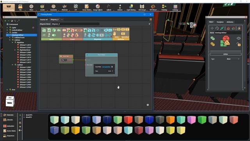This screenshot has width=250, height=141.
Task: Open the VR Viewer ribbon menu
Action: [153, 7]
